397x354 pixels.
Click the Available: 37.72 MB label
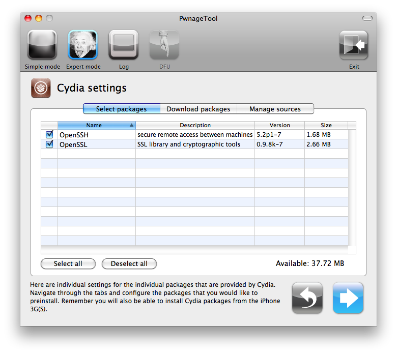click(310, 263)
